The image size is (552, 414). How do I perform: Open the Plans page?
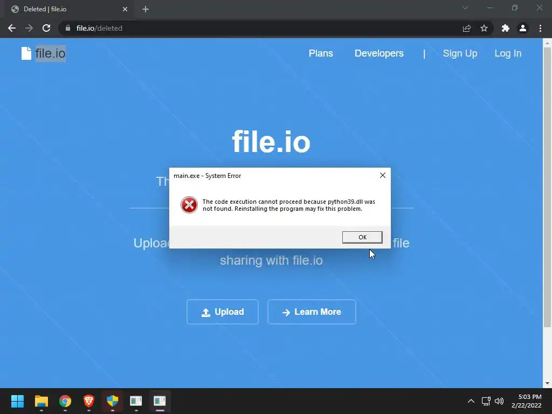(321, 53)
